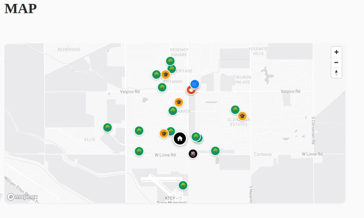The height and width of the screenshot is (218, 364).
Task: Reset map bearing with the compass control
Action: tap(336, 73)
